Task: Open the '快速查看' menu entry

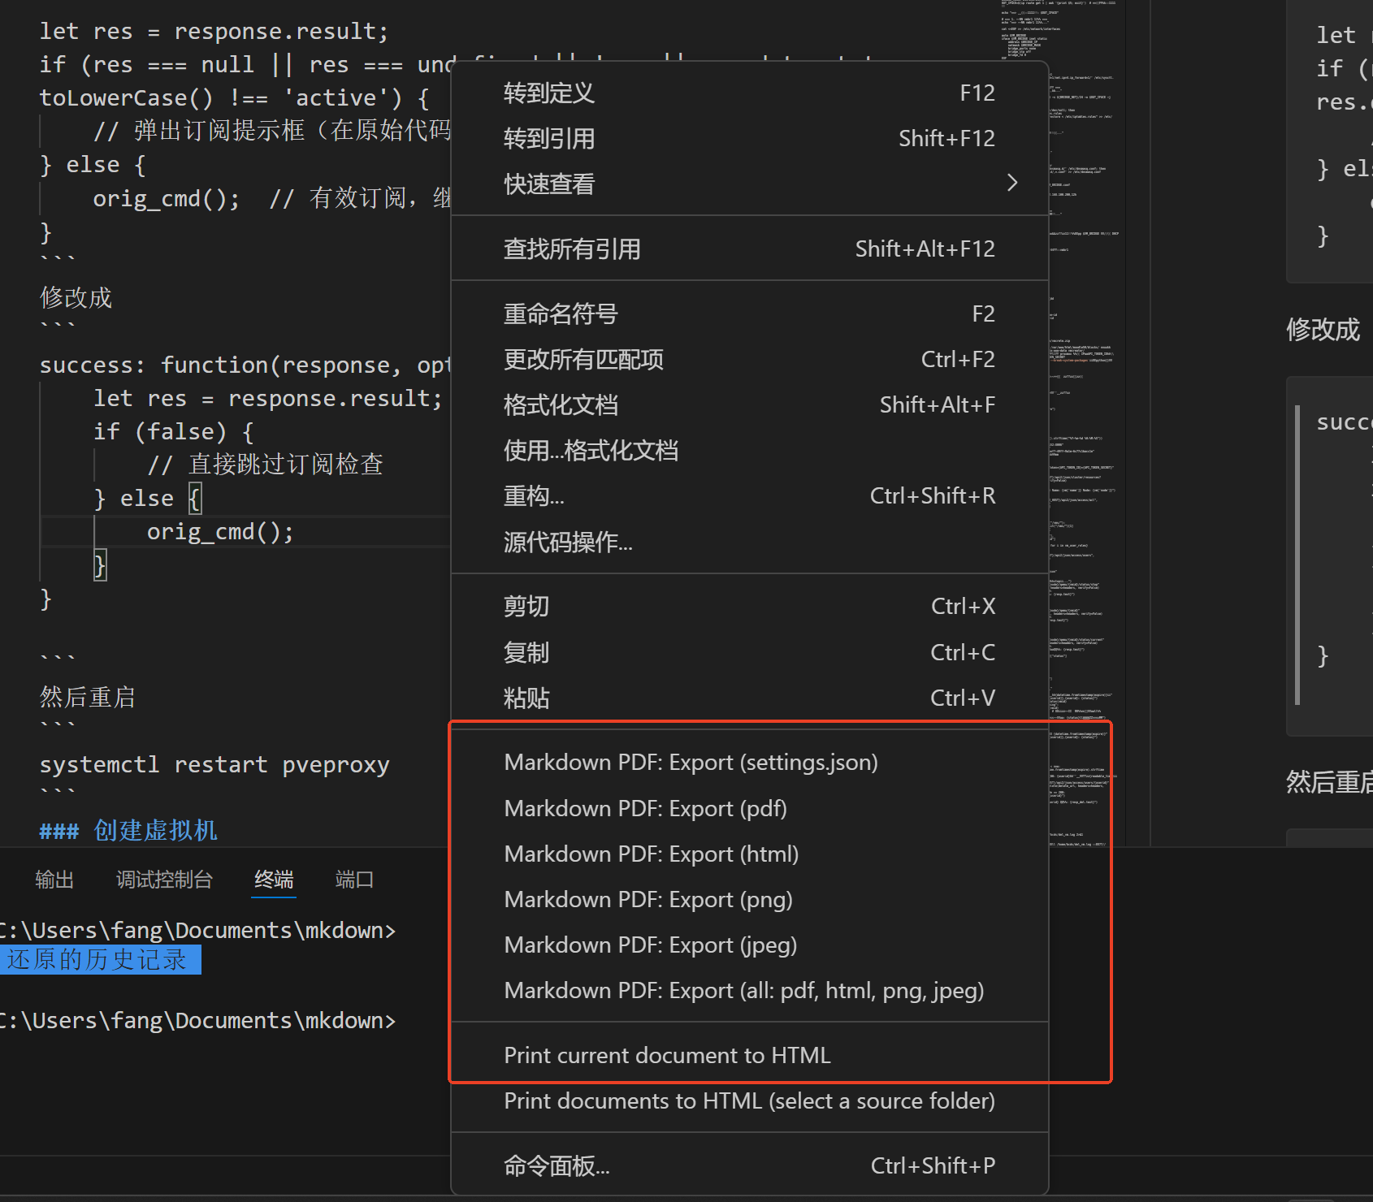Action: pyautogui.click(x=749, y=184)
